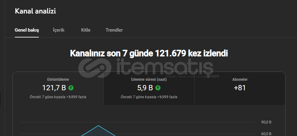
Task: Click the 5,9 B watch time value
Action: tap(145, 88)
